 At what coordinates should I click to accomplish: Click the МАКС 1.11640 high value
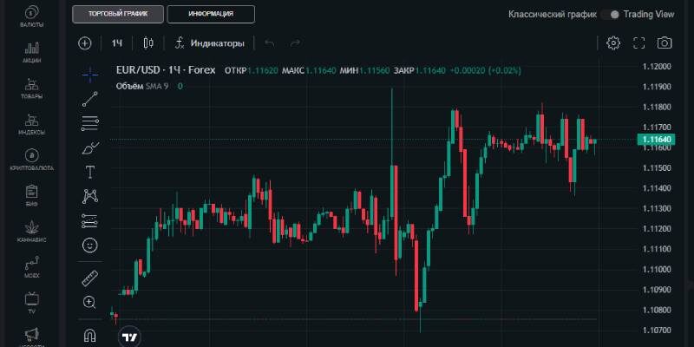point(309,70)
